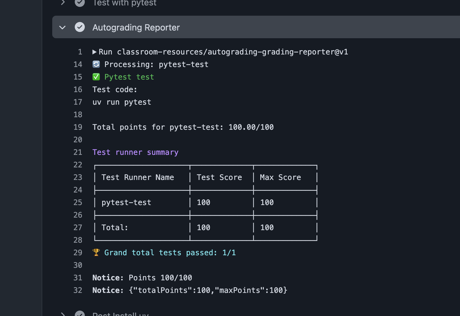Screen dimensions: 460x316
Task: Click the Test with pytest check icon
Action: 80,3
